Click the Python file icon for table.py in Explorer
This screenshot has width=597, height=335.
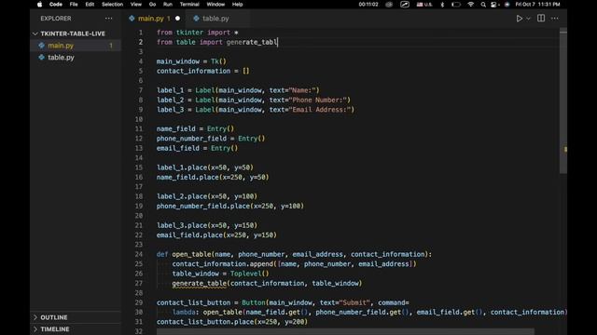pos(41,58)
